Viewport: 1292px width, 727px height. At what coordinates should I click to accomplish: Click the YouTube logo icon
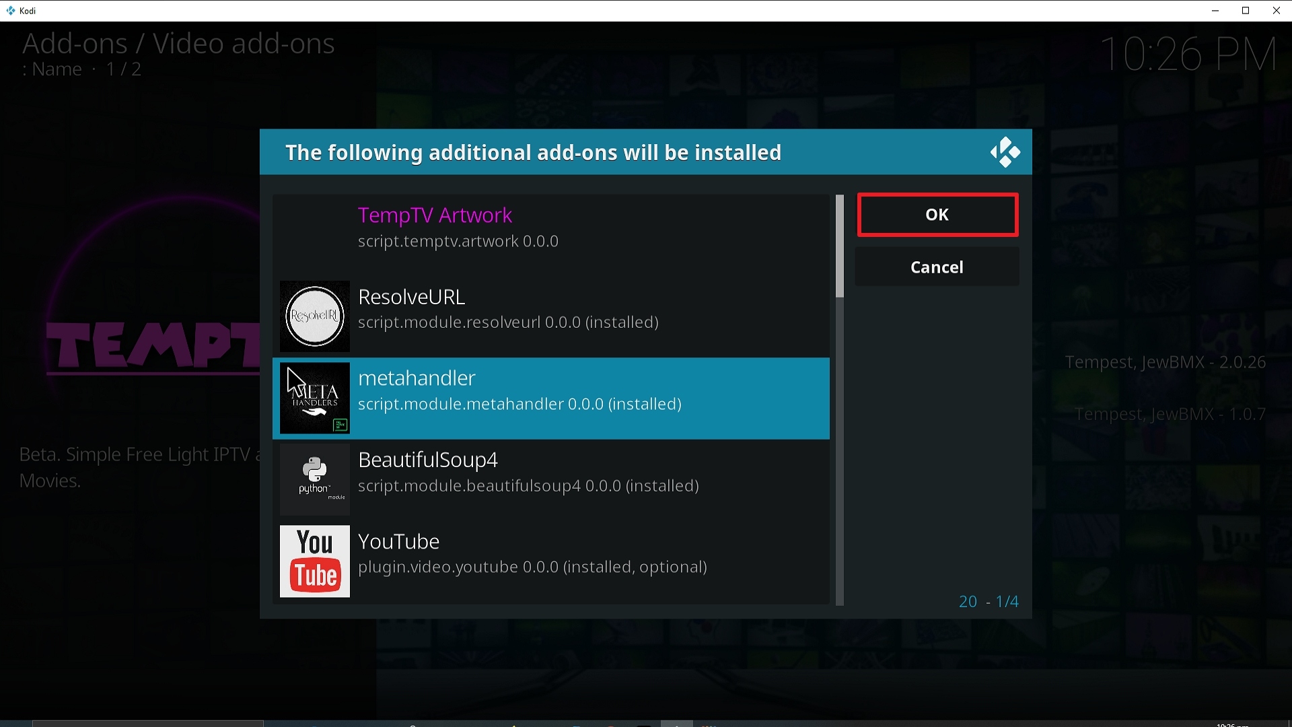tap(315, 561)
